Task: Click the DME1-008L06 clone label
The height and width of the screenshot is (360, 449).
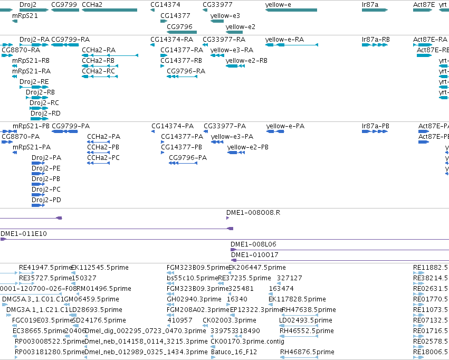Action: 253,244
